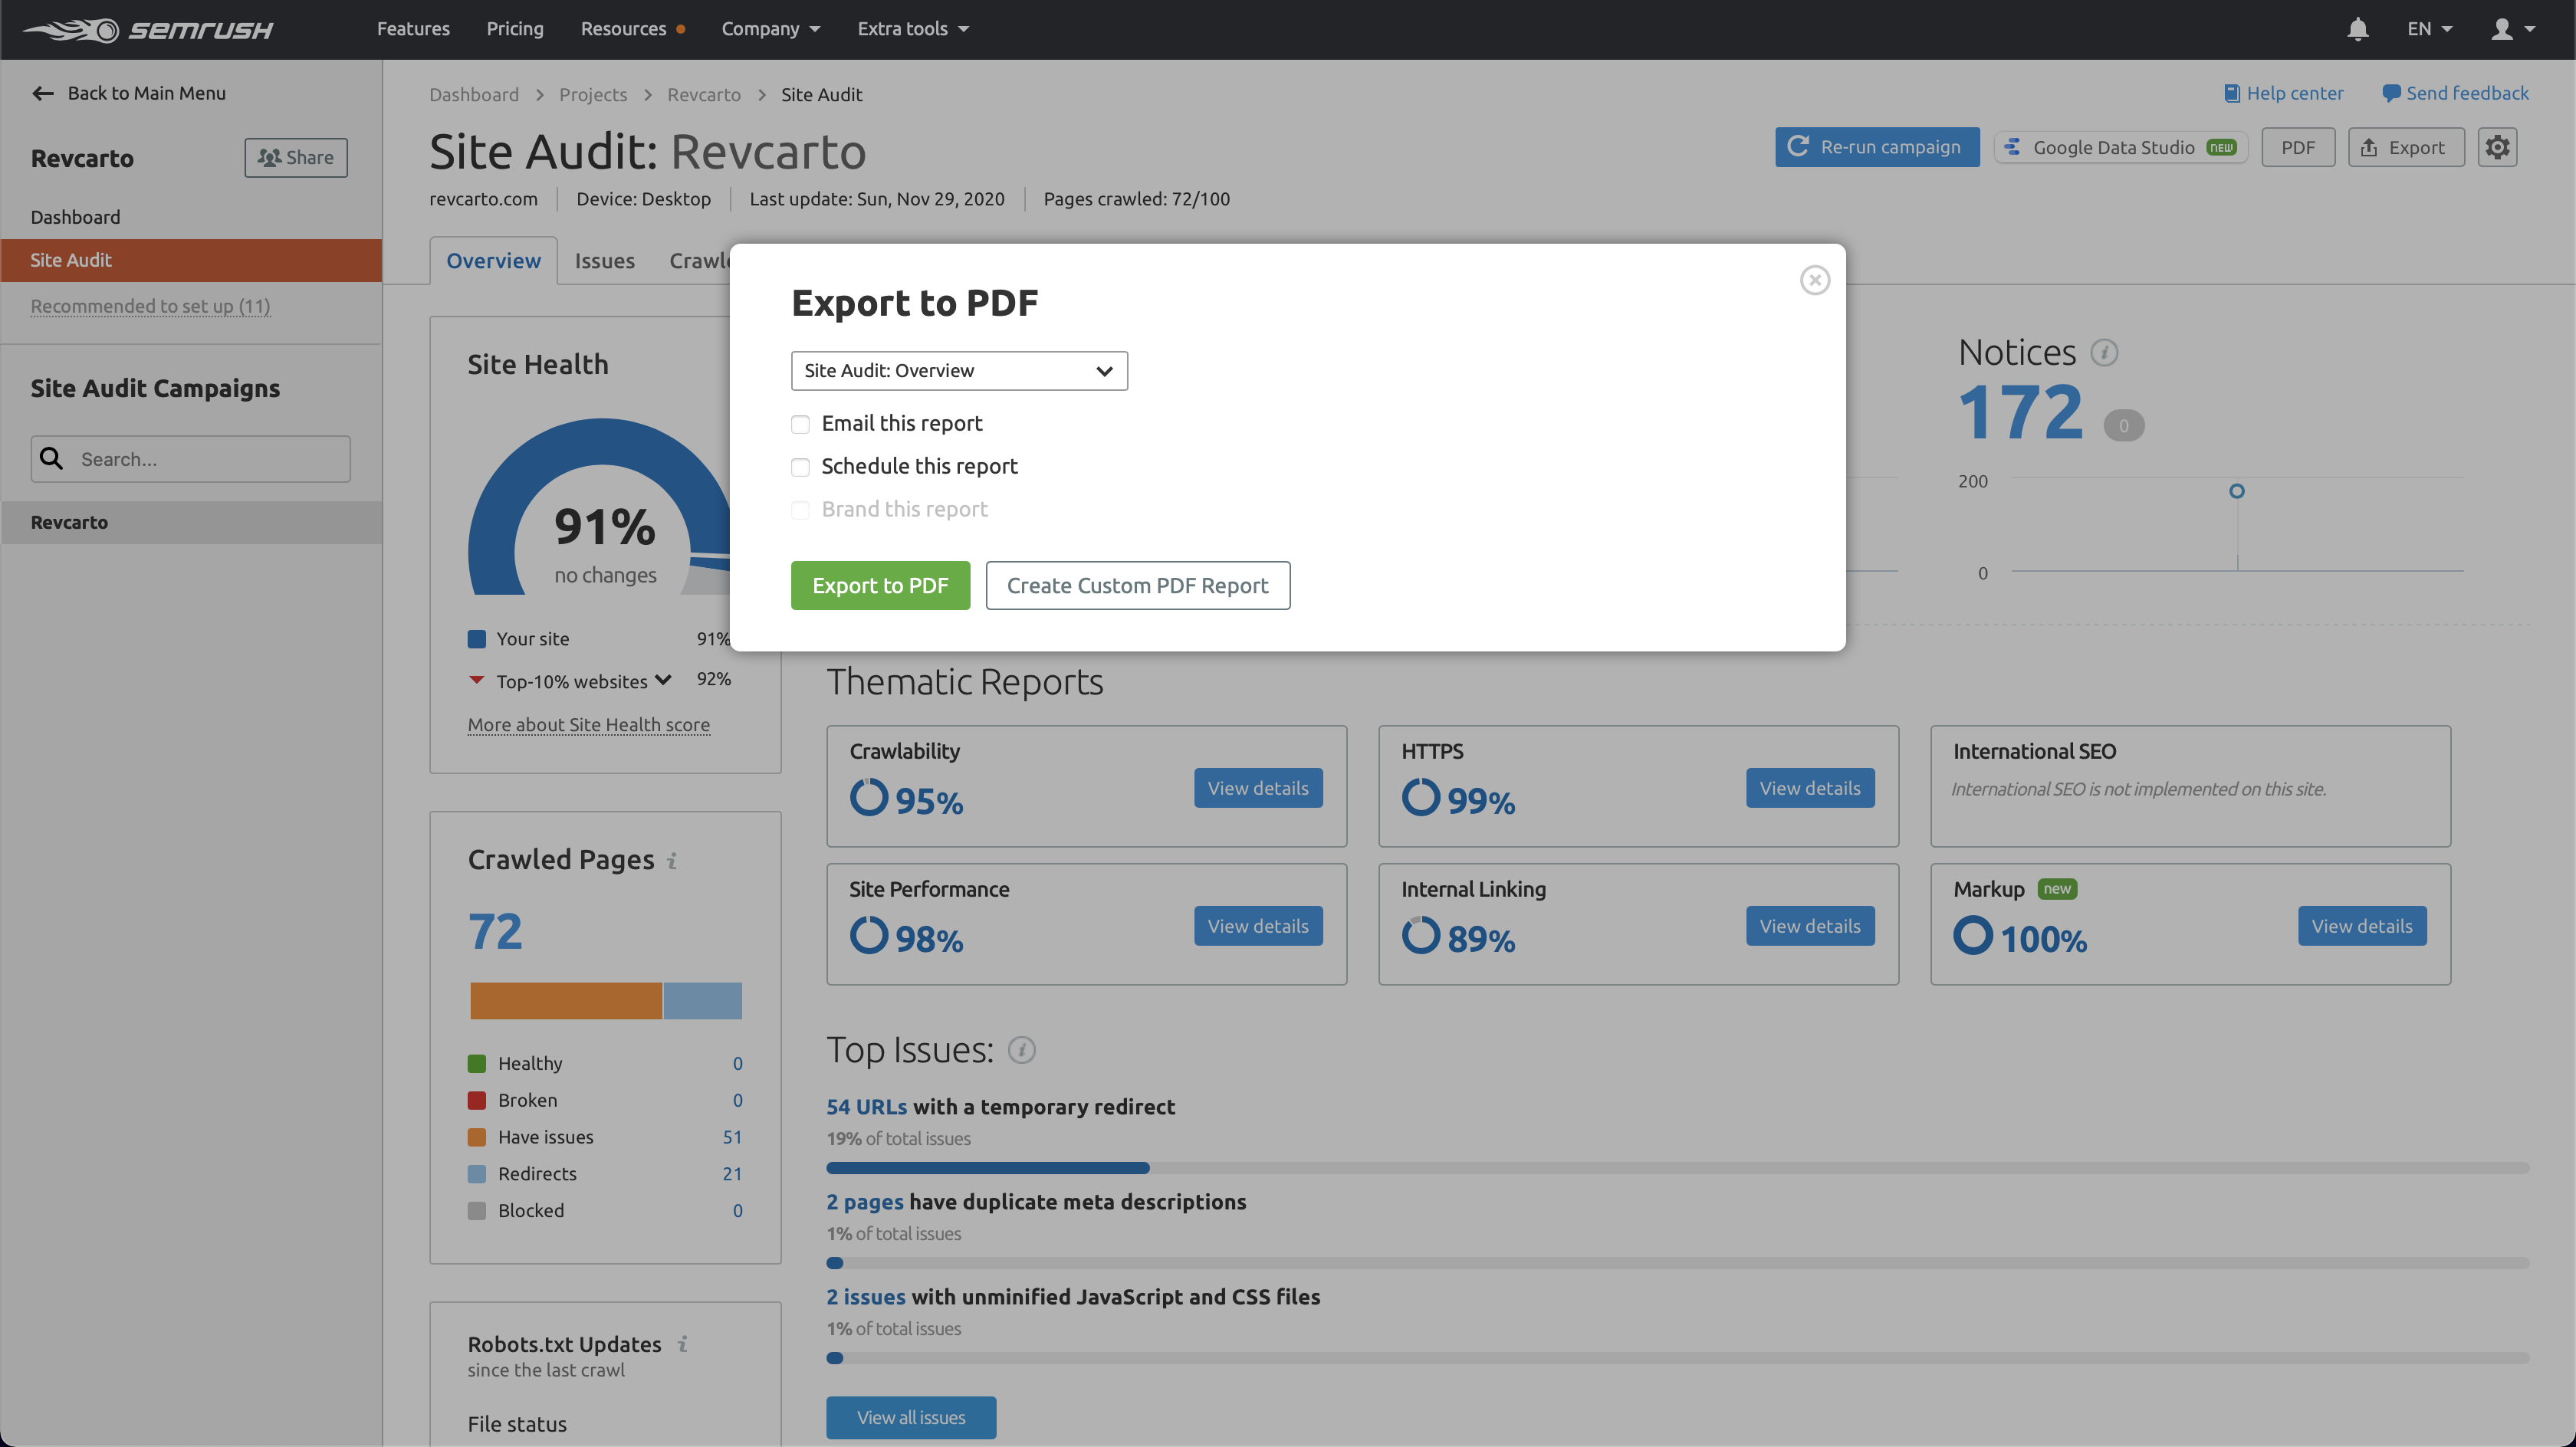Click the Notices info icon

tap(2104, 353)
